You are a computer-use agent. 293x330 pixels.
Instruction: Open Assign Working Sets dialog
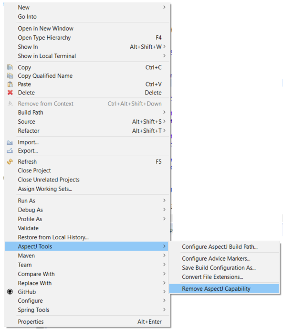(87, 189)
